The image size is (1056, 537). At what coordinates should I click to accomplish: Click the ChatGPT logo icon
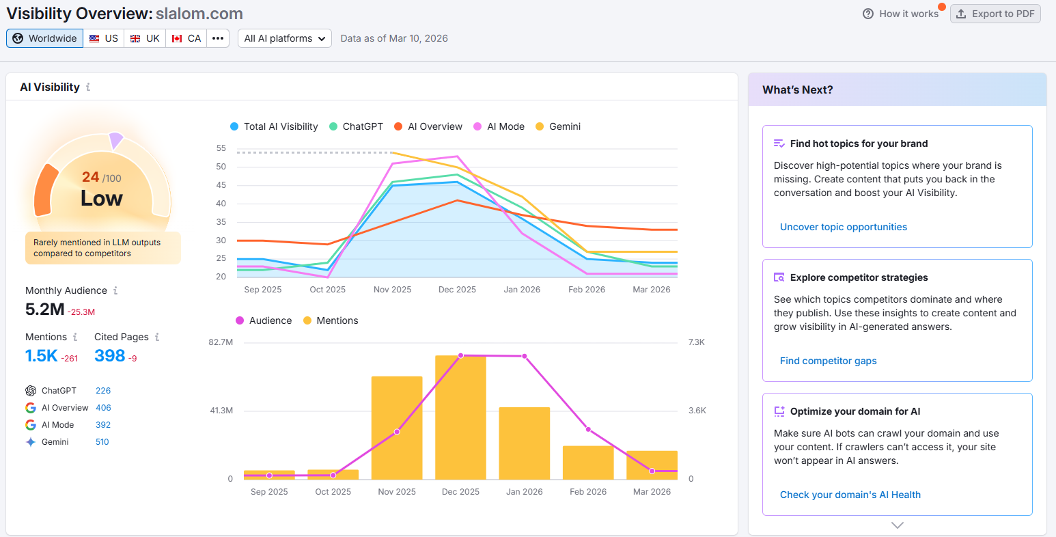(x=31, y=391)
